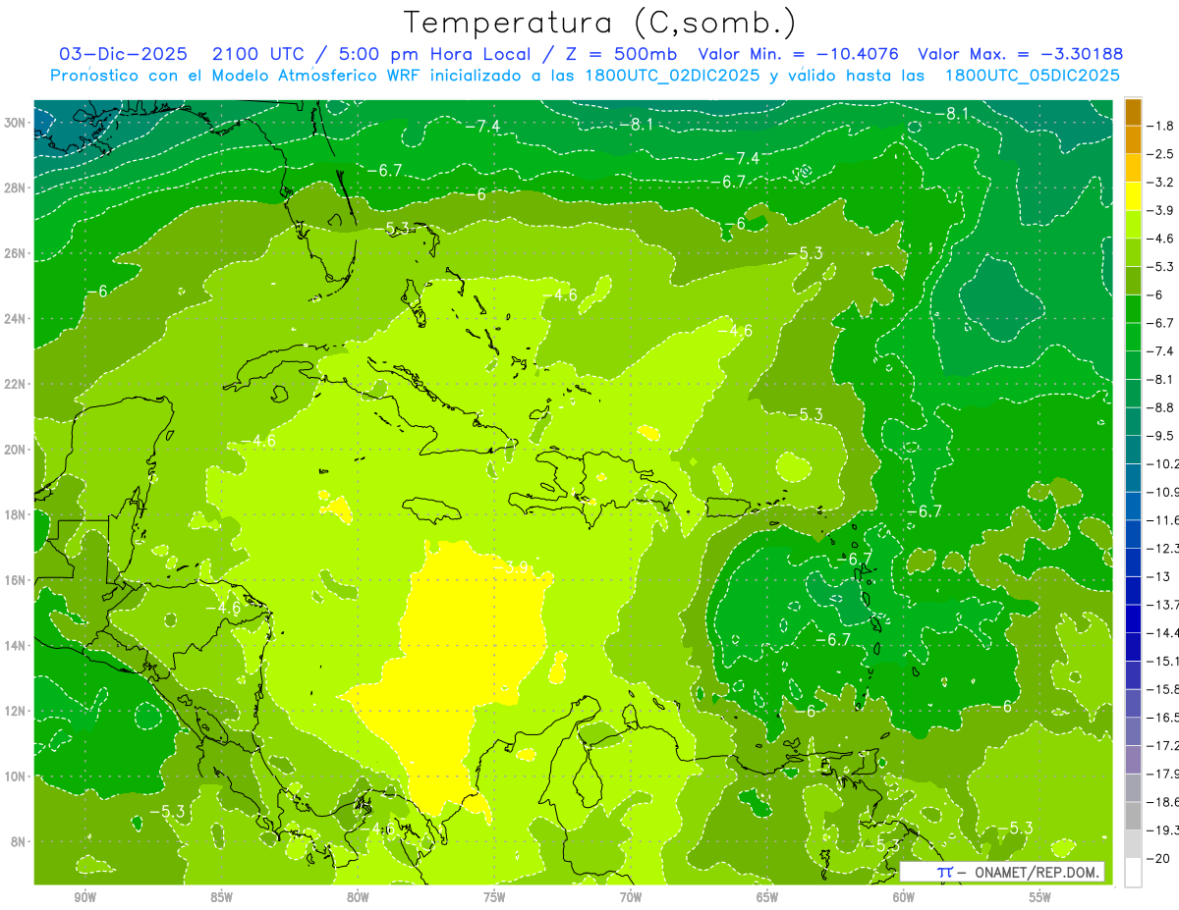Screen dimensions: 1179x910
Task: Click the teal legend swatch between -9.5 and -10.2
Action: [x=1133, y=450]
